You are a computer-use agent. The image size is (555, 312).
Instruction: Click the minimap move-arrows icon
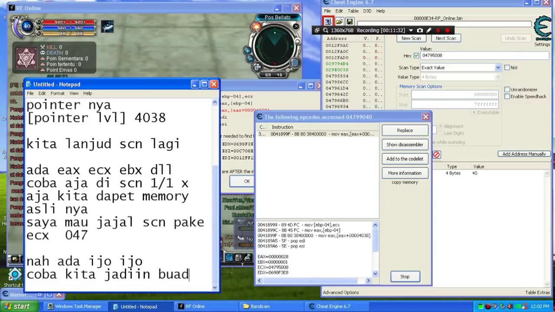257,67
